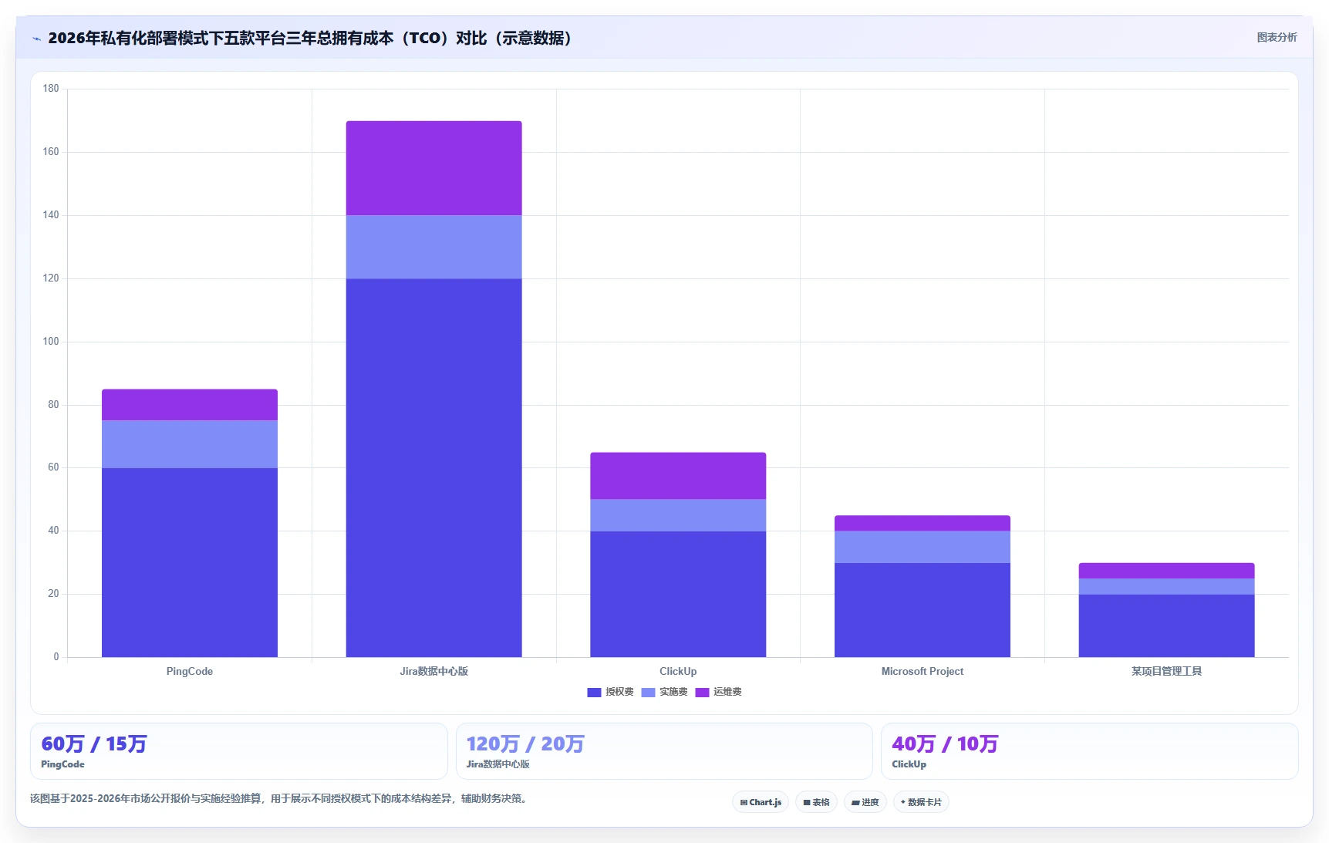Click the Chart.js tag
Viewport: 1329px width, 843px height.
pos(761,802)
